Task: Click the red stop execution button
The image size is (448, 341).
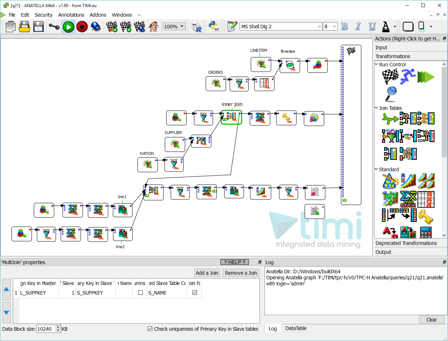Action: pos(82,27)
